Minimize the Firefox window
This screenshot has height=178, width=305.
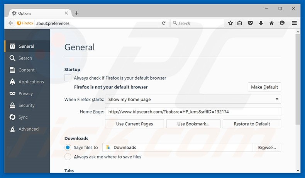tap(266, 8)
